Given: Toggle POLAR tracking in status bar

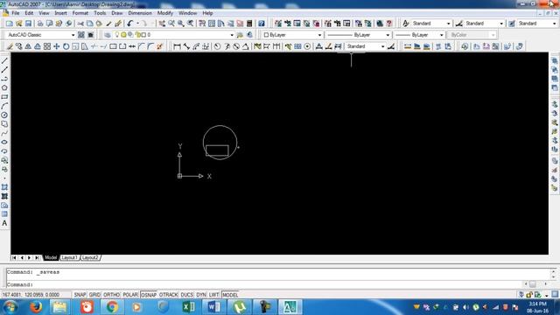Looking at the screenshot, I should pos(130,295).
